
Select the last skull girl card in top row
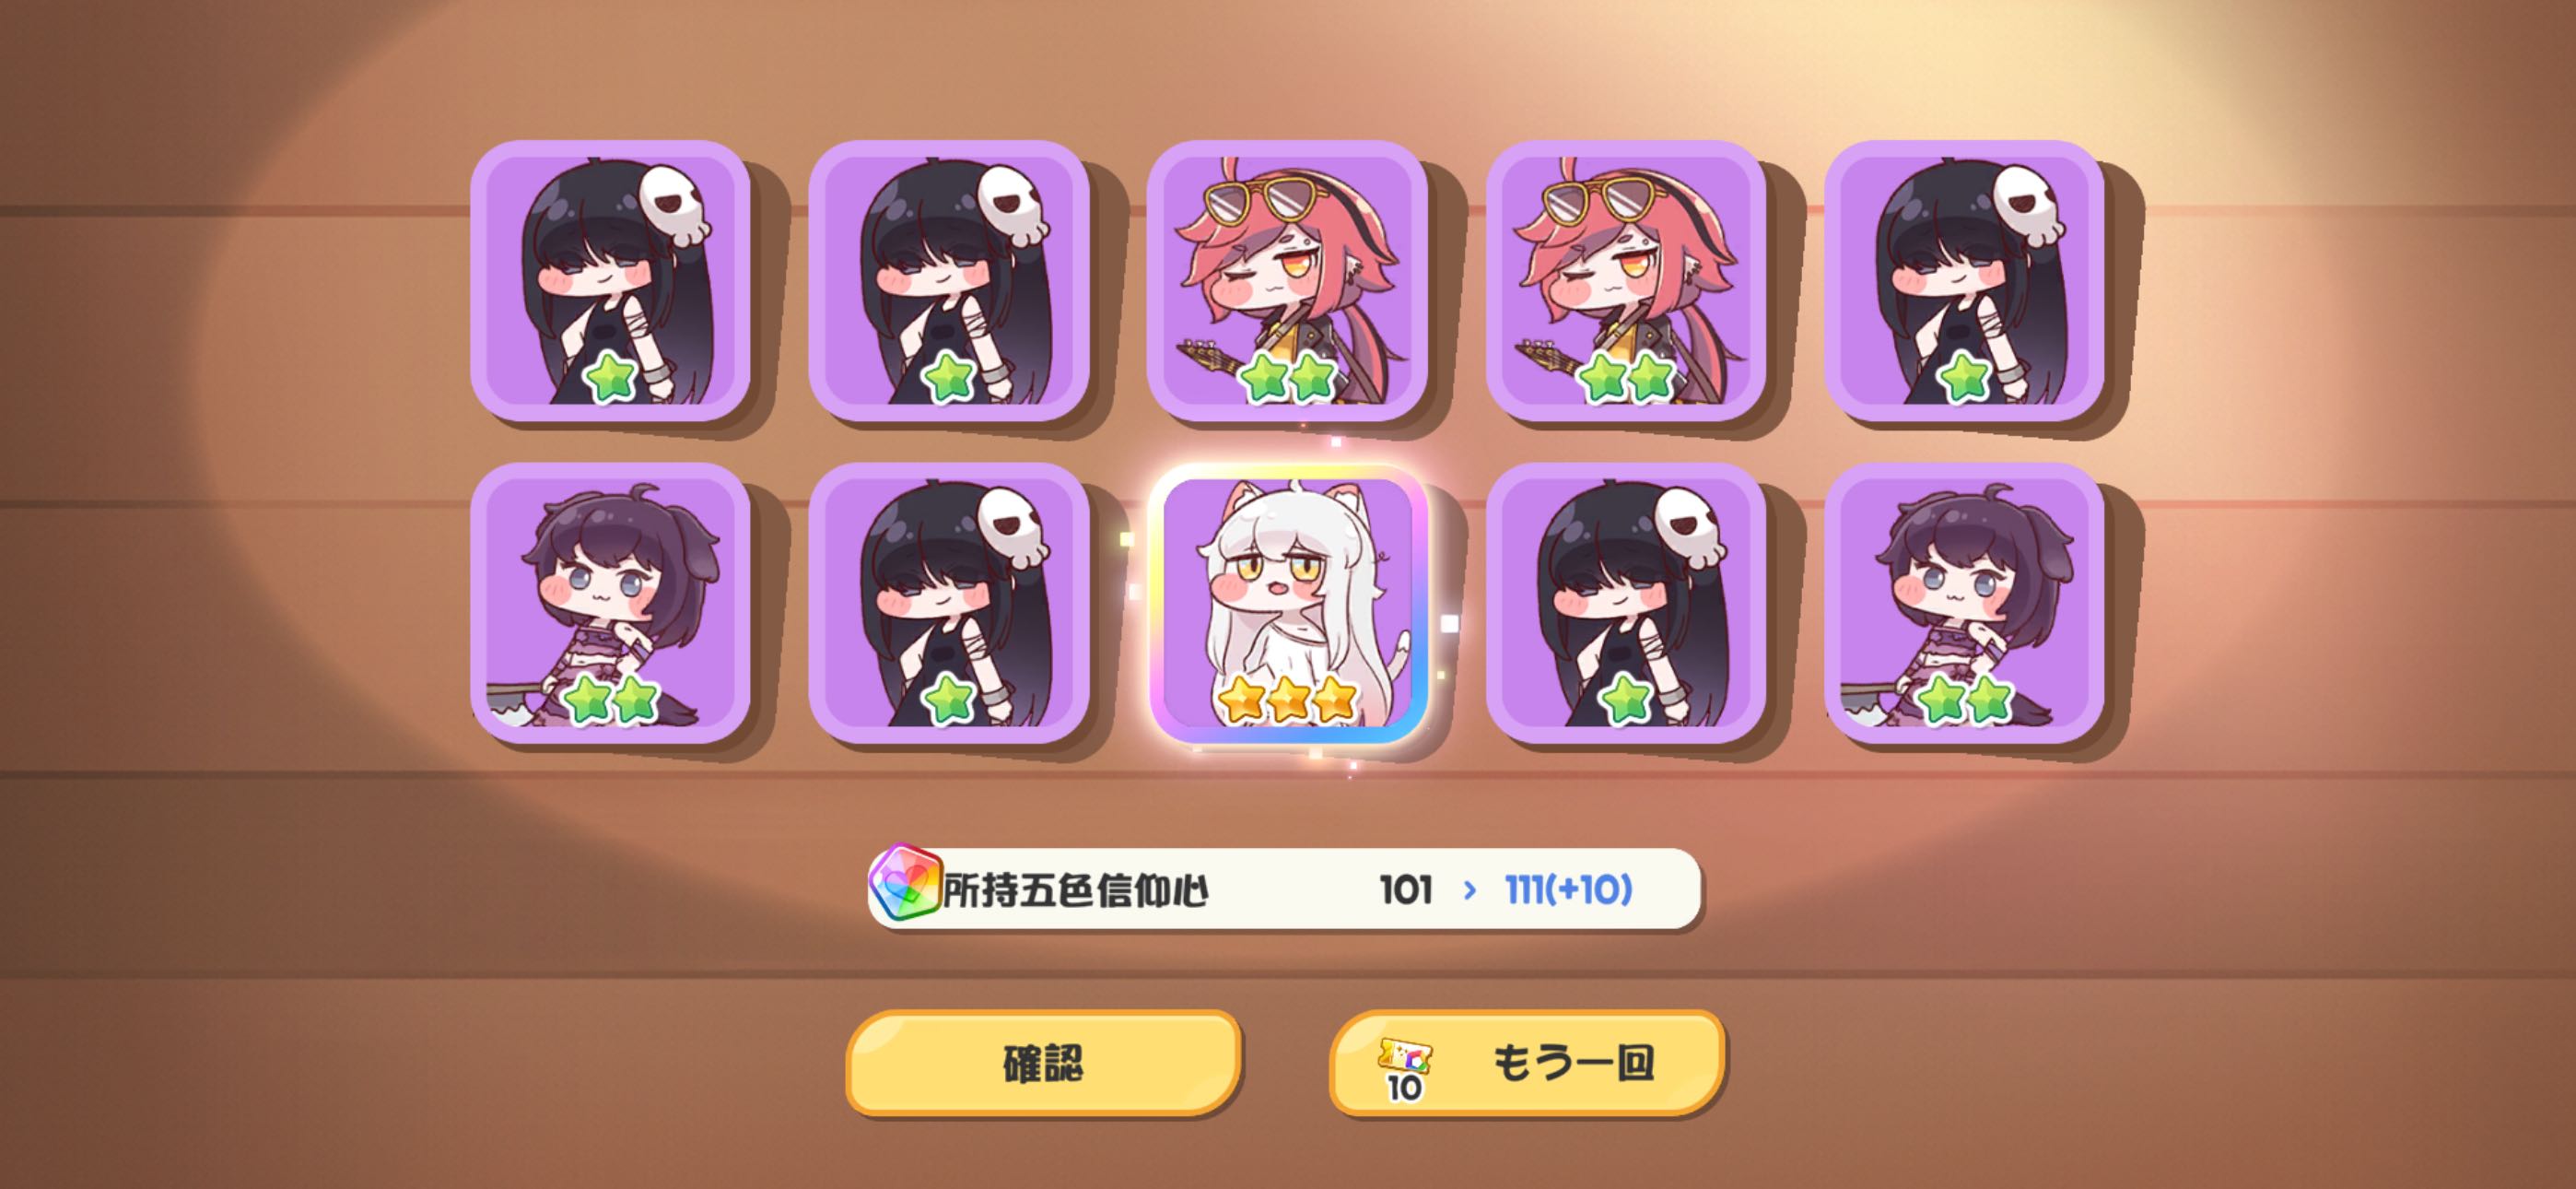tap(1965, 281)
